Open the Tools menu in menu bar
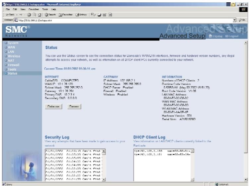249x186 pixels. [45, 9]
